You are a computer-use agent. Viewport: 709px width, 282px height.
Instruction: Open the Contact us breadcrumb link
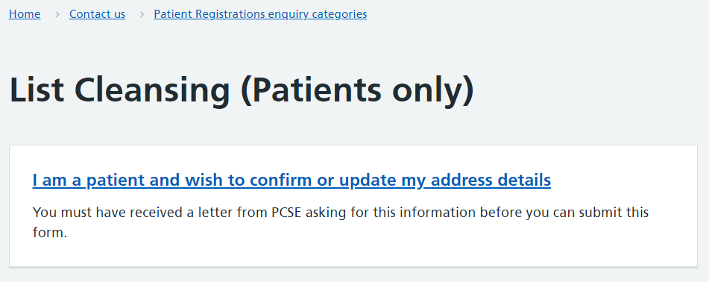(x=97, y=14)
